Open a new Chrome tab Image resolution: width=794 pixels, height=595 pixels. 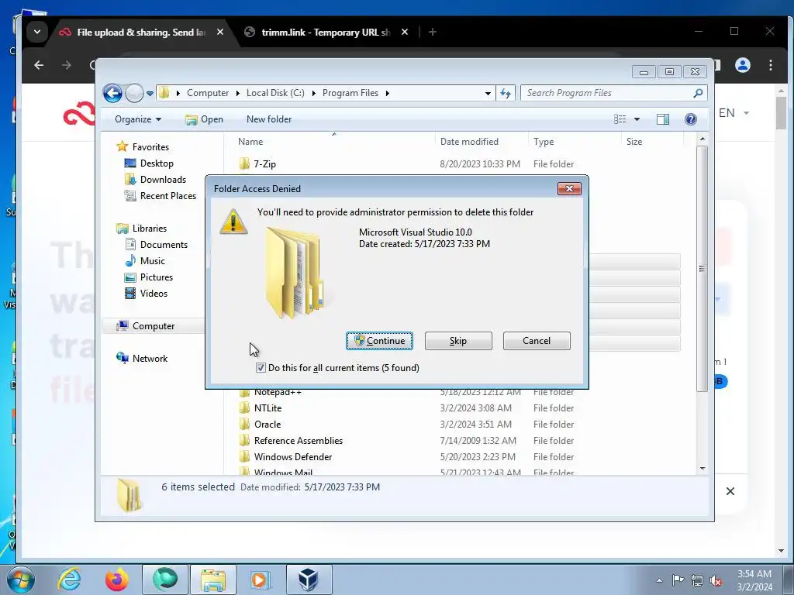tap(433, 32)
